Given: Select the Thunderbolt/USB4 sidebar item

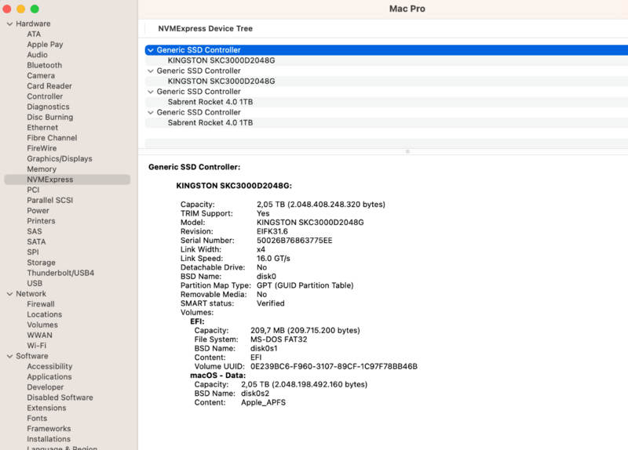Looking at the screenshot, I should pyautogui.click(x=60, y=273).
